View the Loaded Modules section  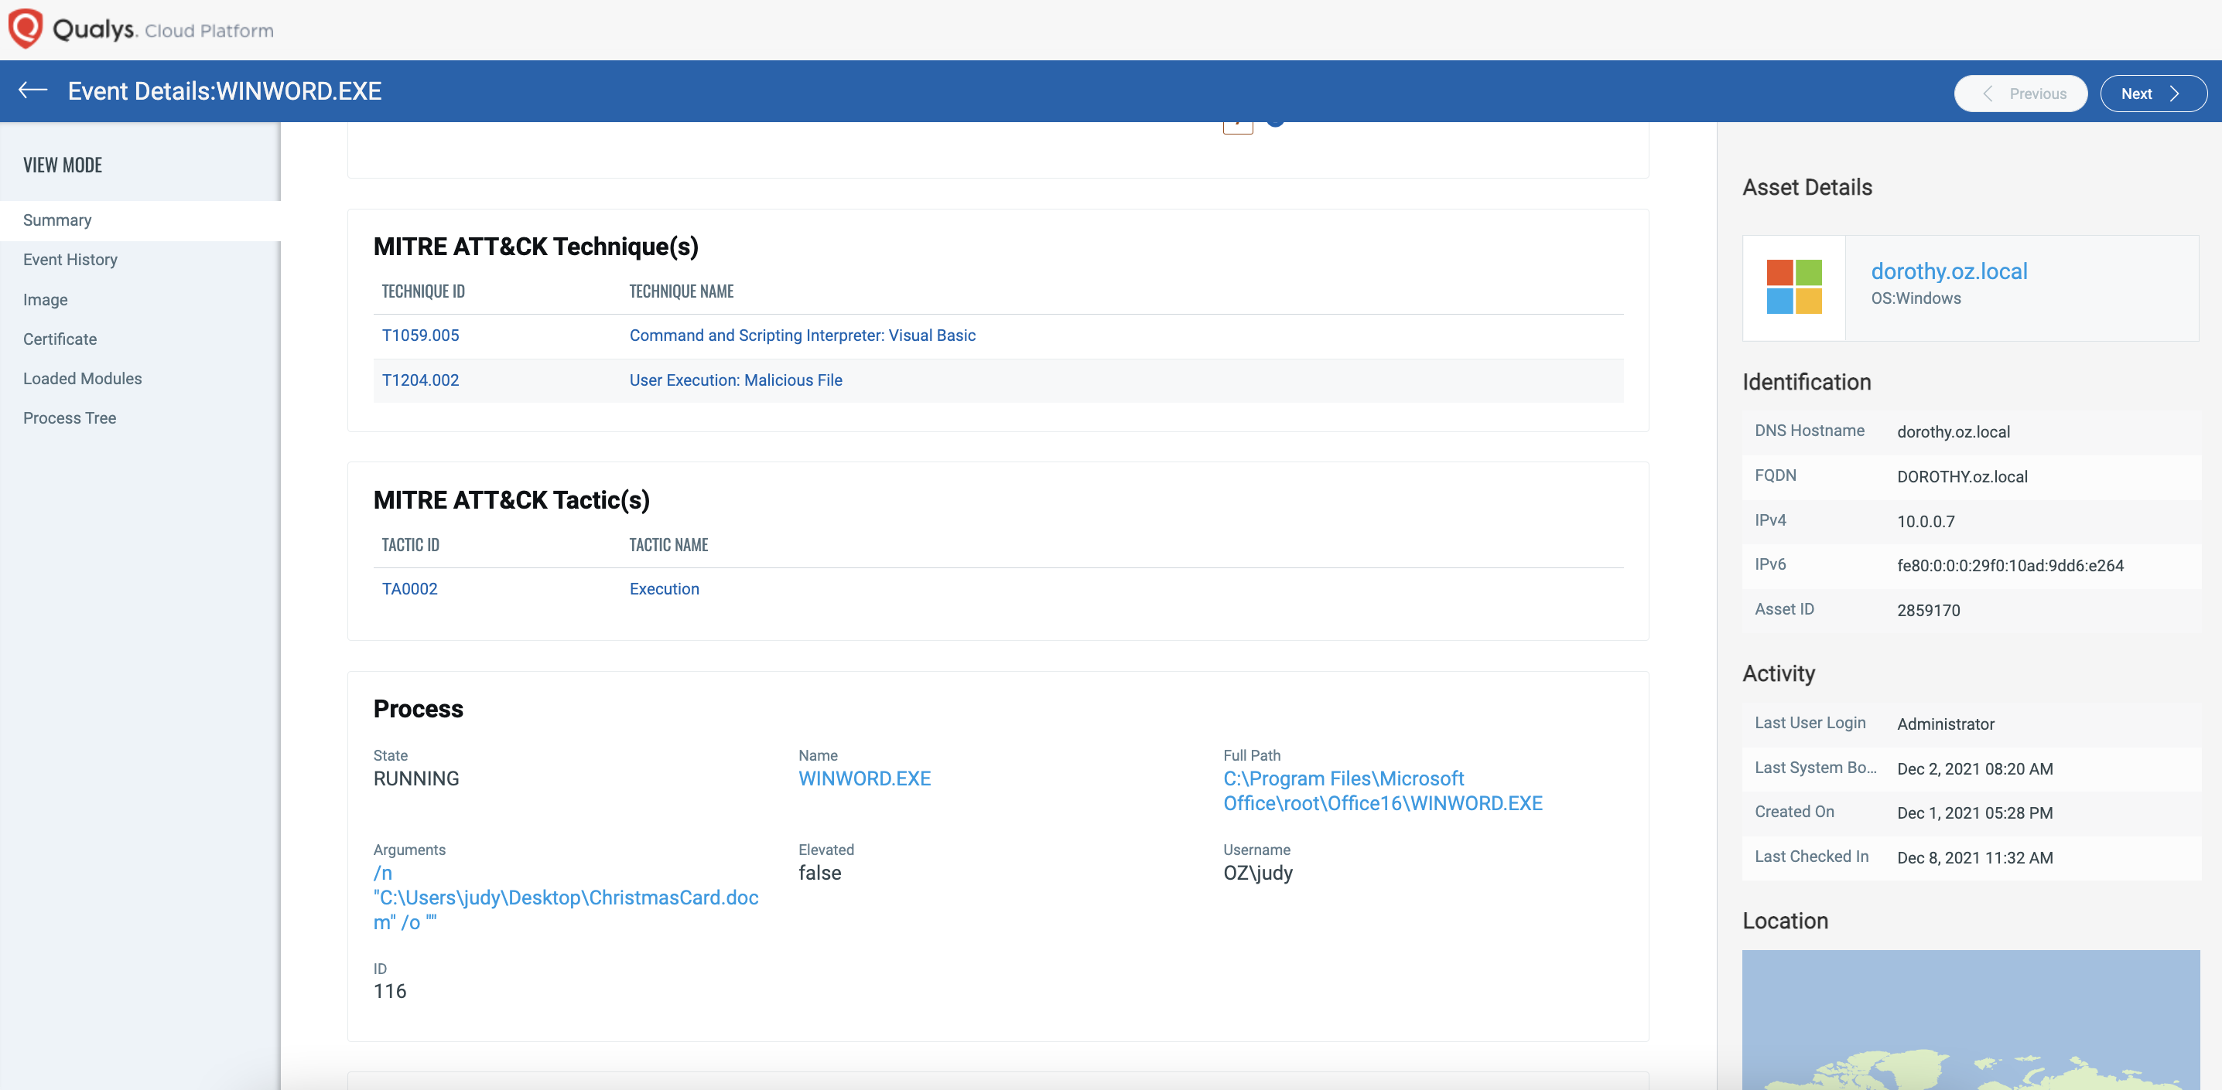click(x=82, y=378)
